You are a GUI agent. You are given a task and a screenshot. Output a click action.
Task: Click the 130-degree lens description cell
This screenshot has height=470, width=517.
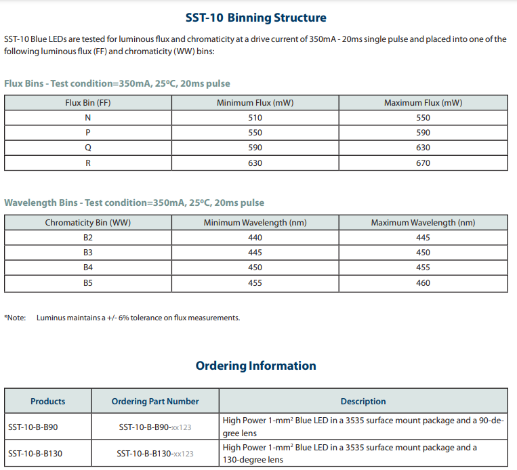pyautogui.click(x=363, y=454)
